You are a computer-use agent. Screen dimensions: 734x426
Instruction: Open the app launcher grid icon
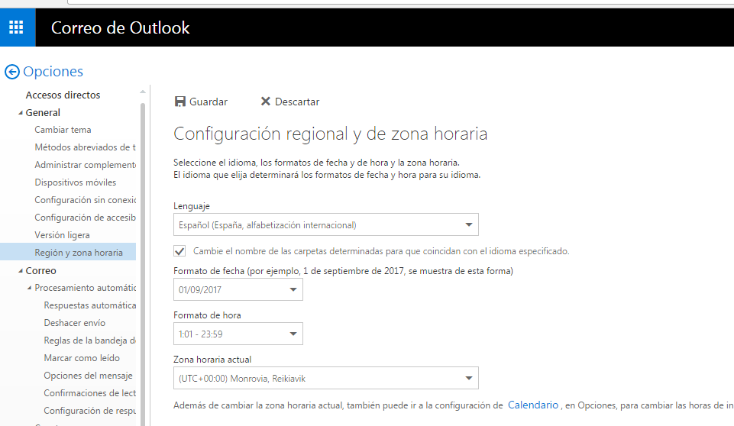(x=16, y=27)
